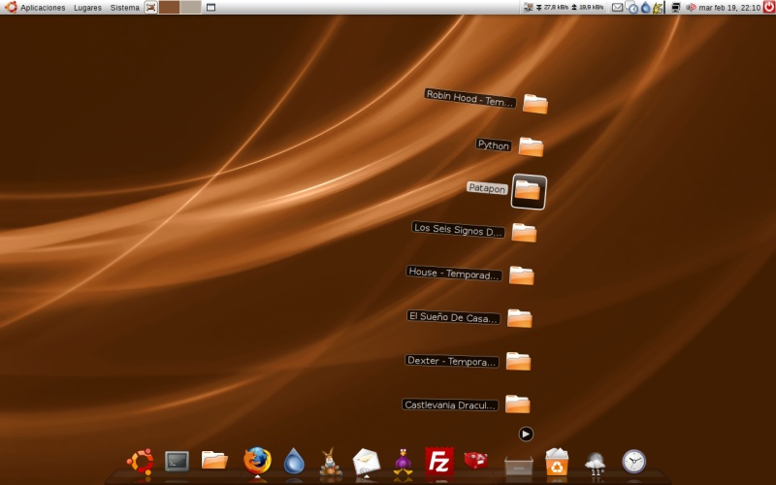Open the Aplicaciones menu

(x=43, y=7)
